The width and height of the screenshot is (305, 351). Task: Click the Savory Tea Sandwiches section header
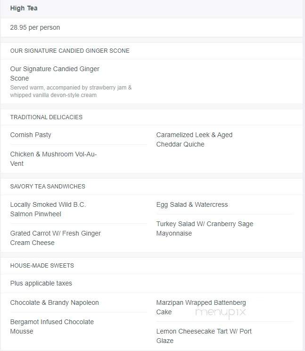[48, 187]
